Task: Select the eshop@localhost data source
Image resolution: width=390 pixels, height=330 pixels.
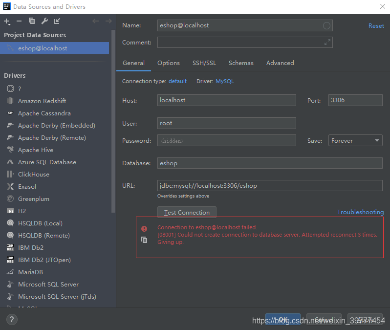Action: click(54, 48)
